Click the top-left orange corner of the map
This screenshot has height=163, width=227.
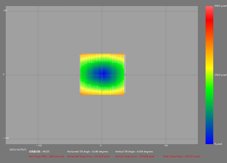click(81, 55)
